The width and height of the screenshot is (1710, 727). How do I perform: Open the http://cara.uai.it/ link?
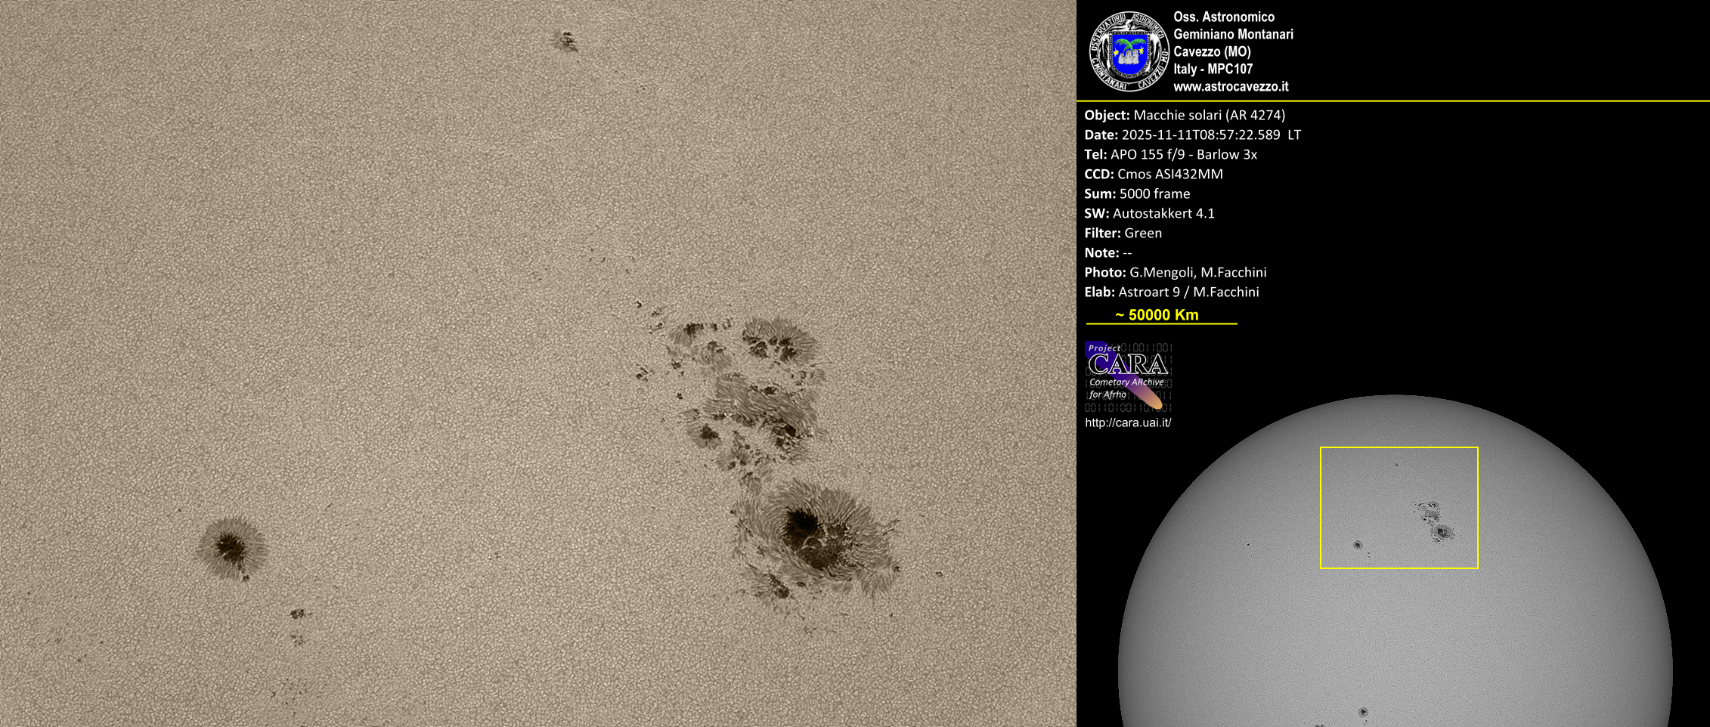(1127, 423)
